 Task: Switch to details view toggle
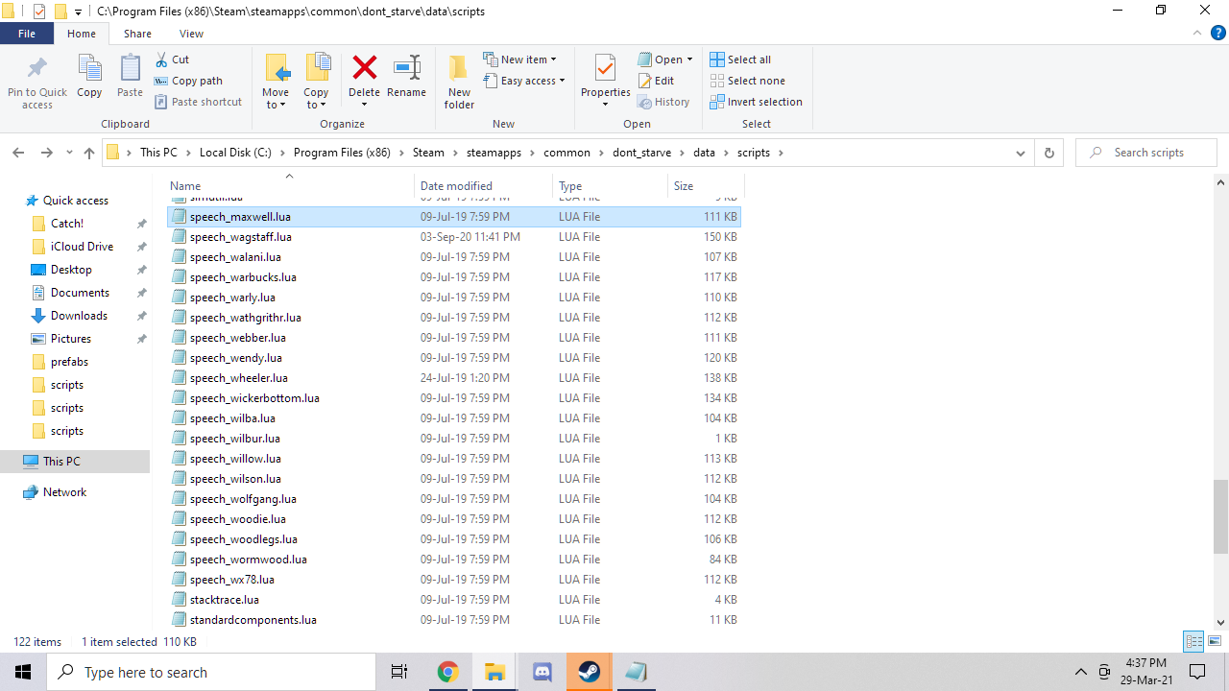pyautogui.click(x=1193, y=642)
